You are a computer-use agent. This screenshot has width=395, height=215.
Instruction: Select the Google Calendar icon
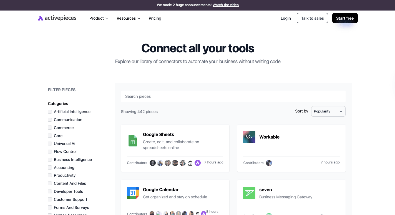pyautogui.click(x=133, y=193)
